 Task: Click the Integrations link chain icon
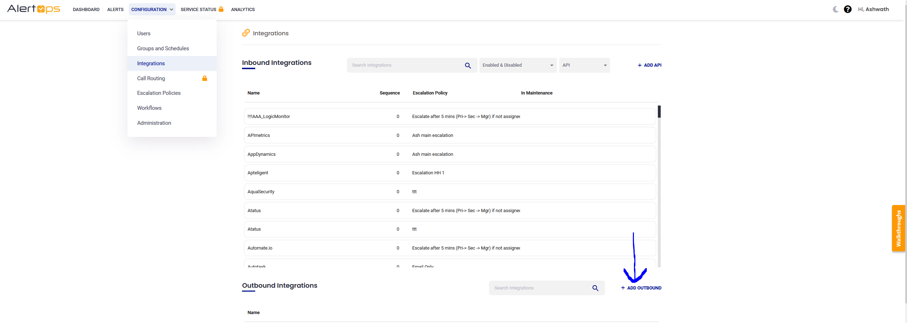(246, 33)
